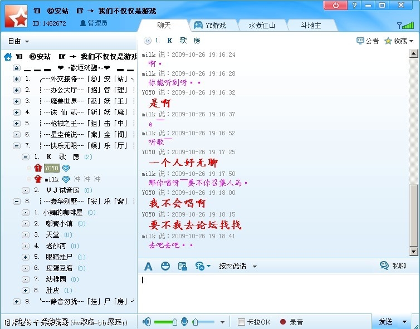The height and width of the screenshot is (329, 420).
Task: Open the dropdown arrow beside 发送
Action: coord(404,322)
